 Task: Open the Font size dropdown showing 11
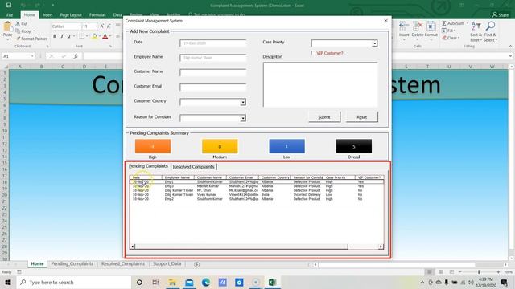[96, 26]
